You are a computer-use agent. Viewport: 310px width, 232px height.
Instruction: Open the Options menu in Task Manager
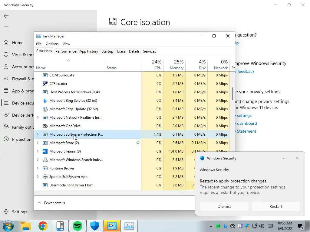click(52, 44)
